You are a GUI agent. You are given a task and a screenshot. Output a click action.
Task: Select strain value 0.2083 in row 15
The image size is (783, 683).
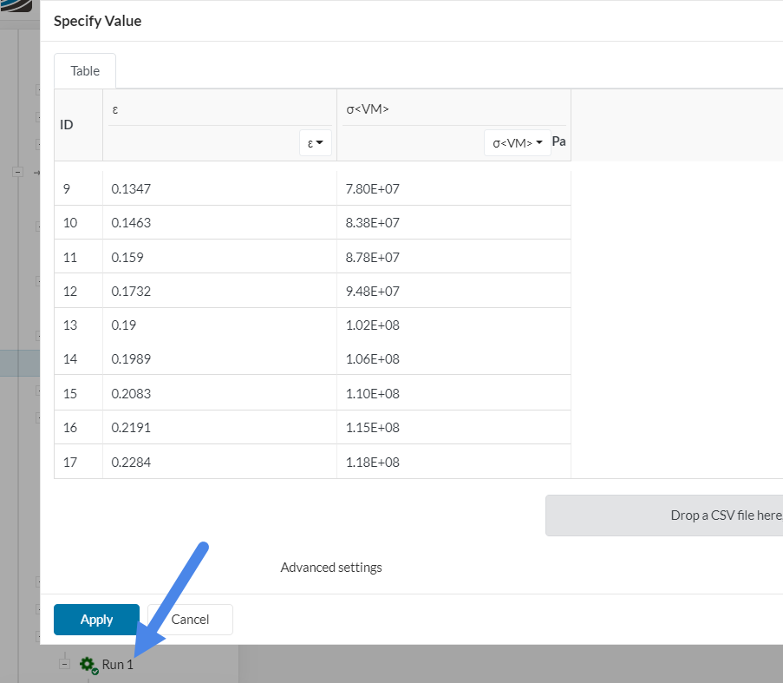219,393
